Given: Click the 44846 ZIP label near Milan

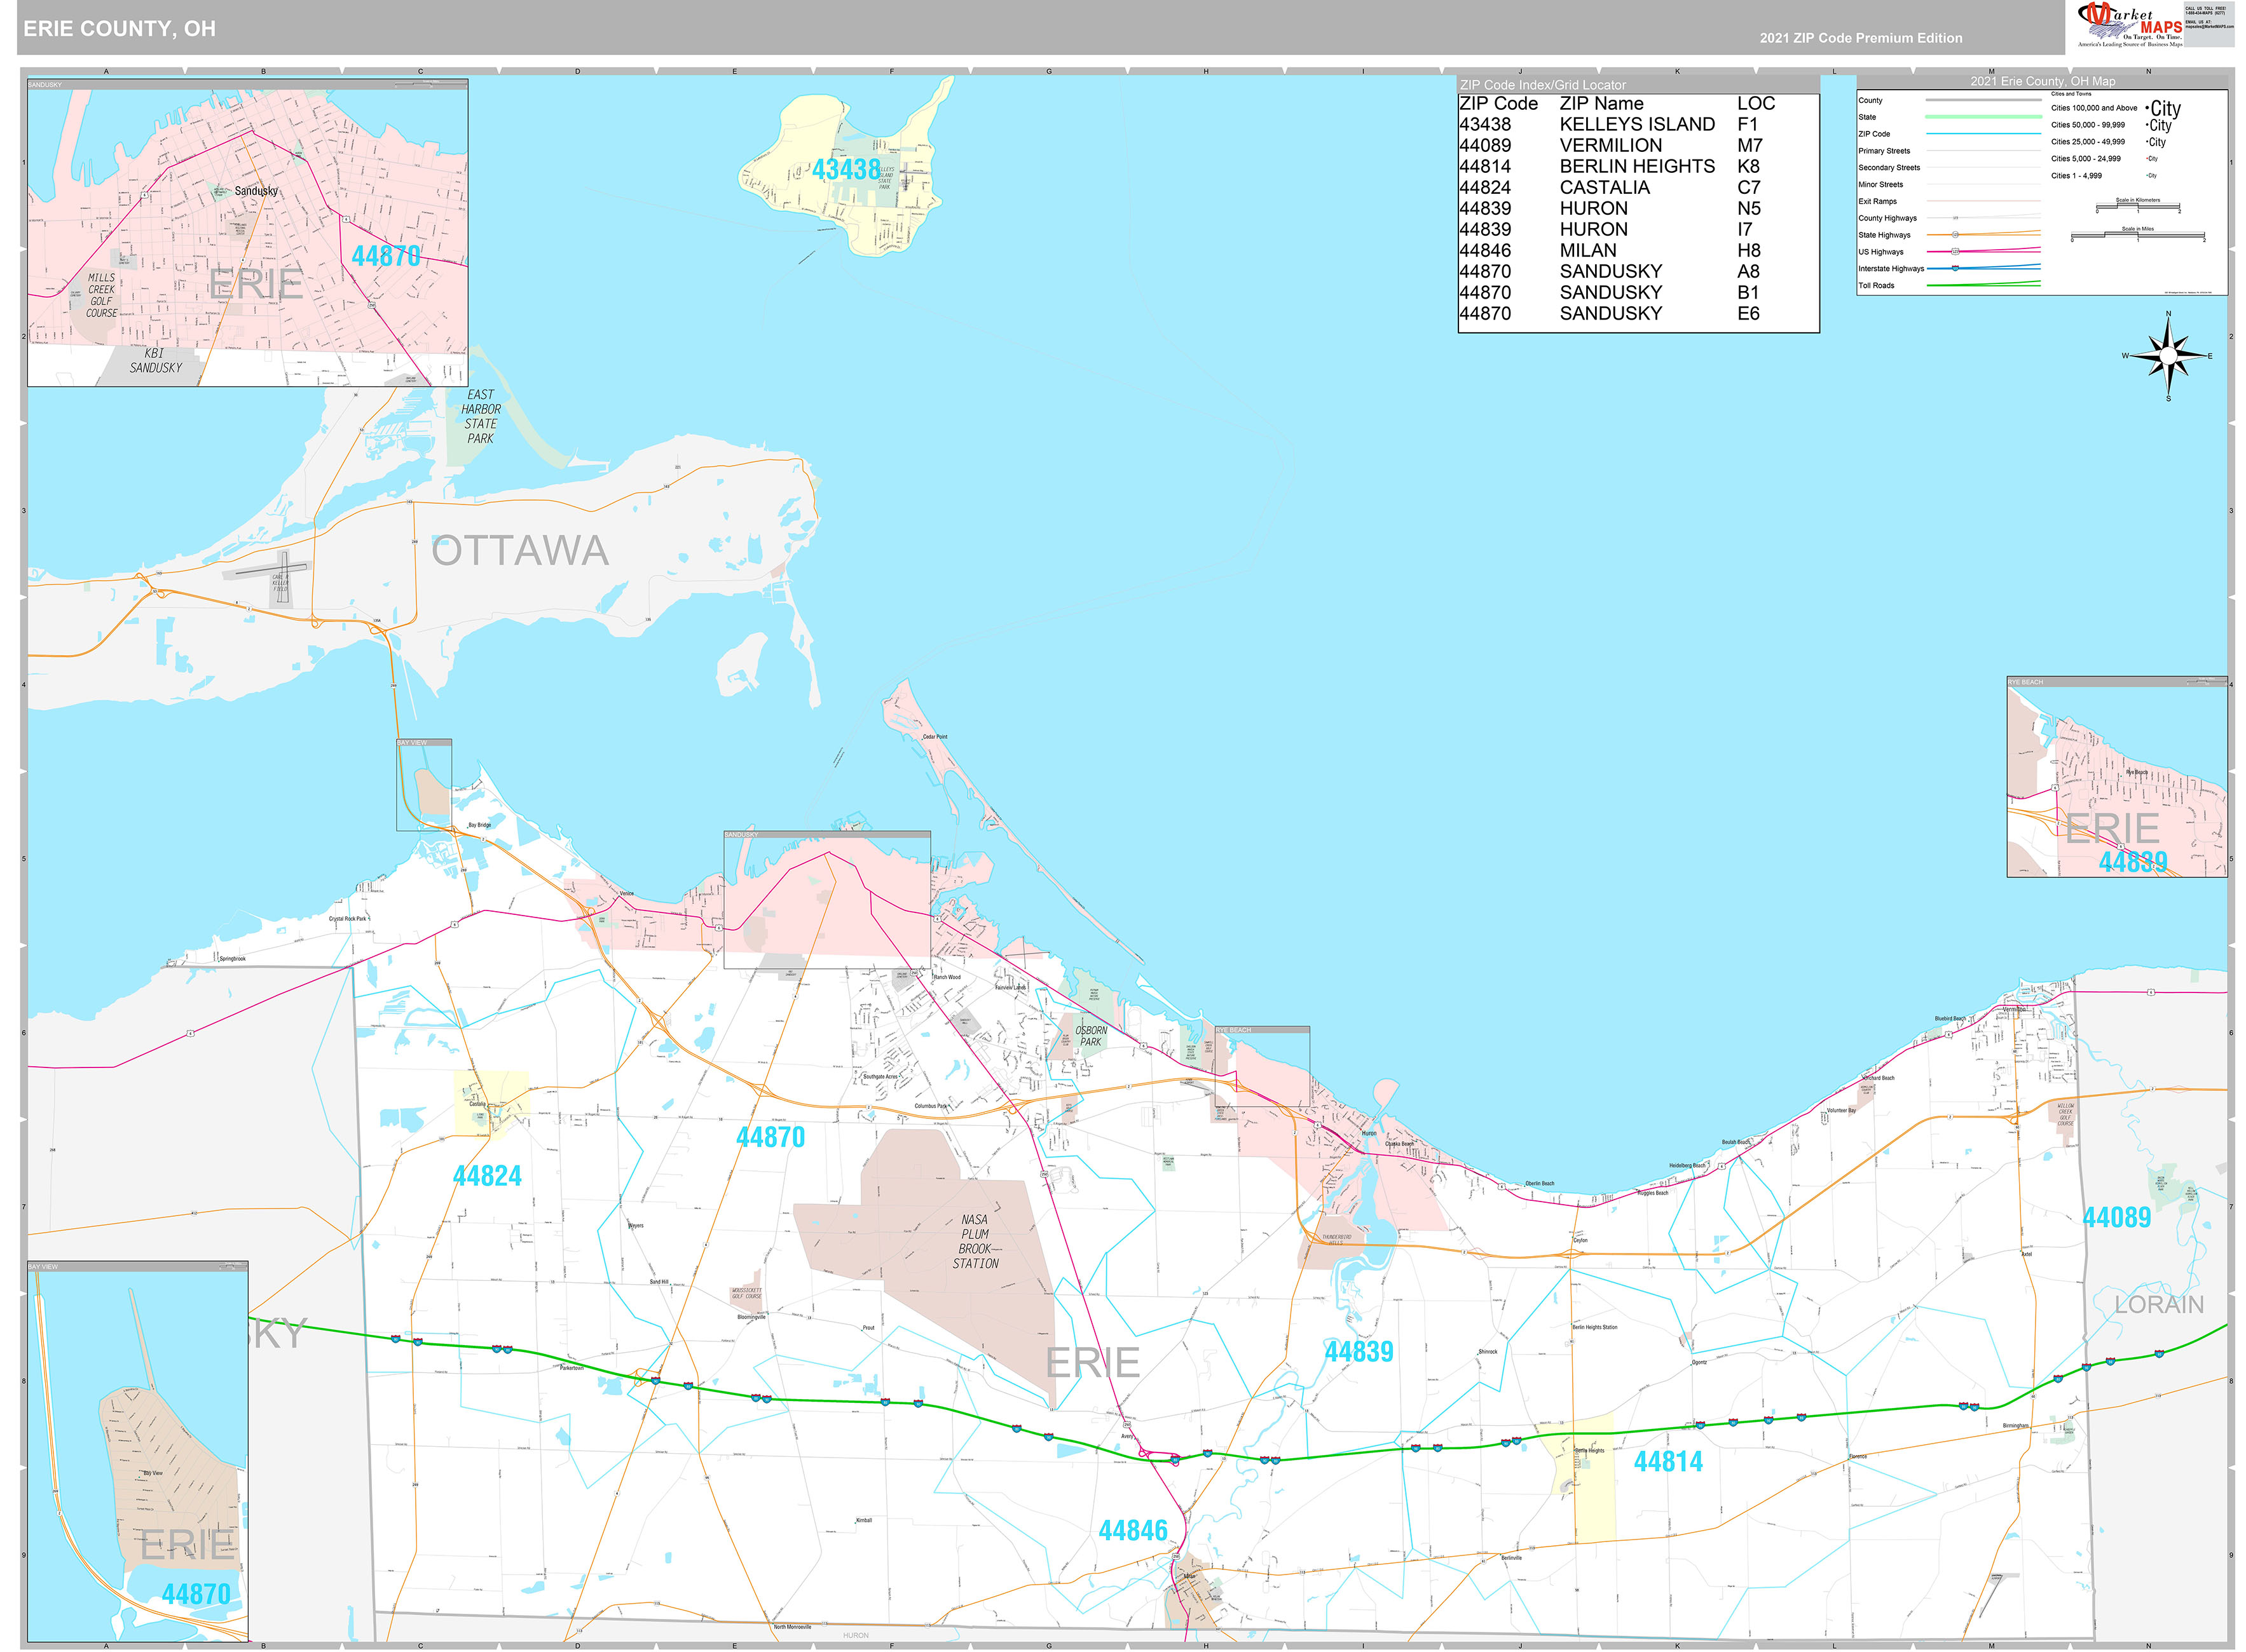Looking at the screenshot, I should pos(1132,1531).
